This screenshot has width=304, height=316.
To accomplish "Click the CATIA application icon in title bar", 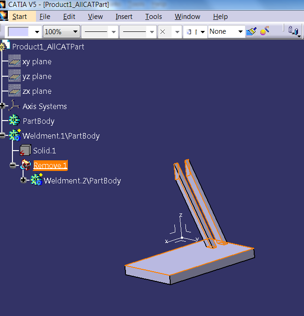I will (x=3, y=4).
